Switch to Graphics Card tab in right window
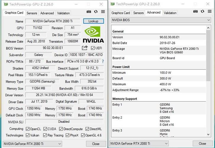 pos(121,13)
